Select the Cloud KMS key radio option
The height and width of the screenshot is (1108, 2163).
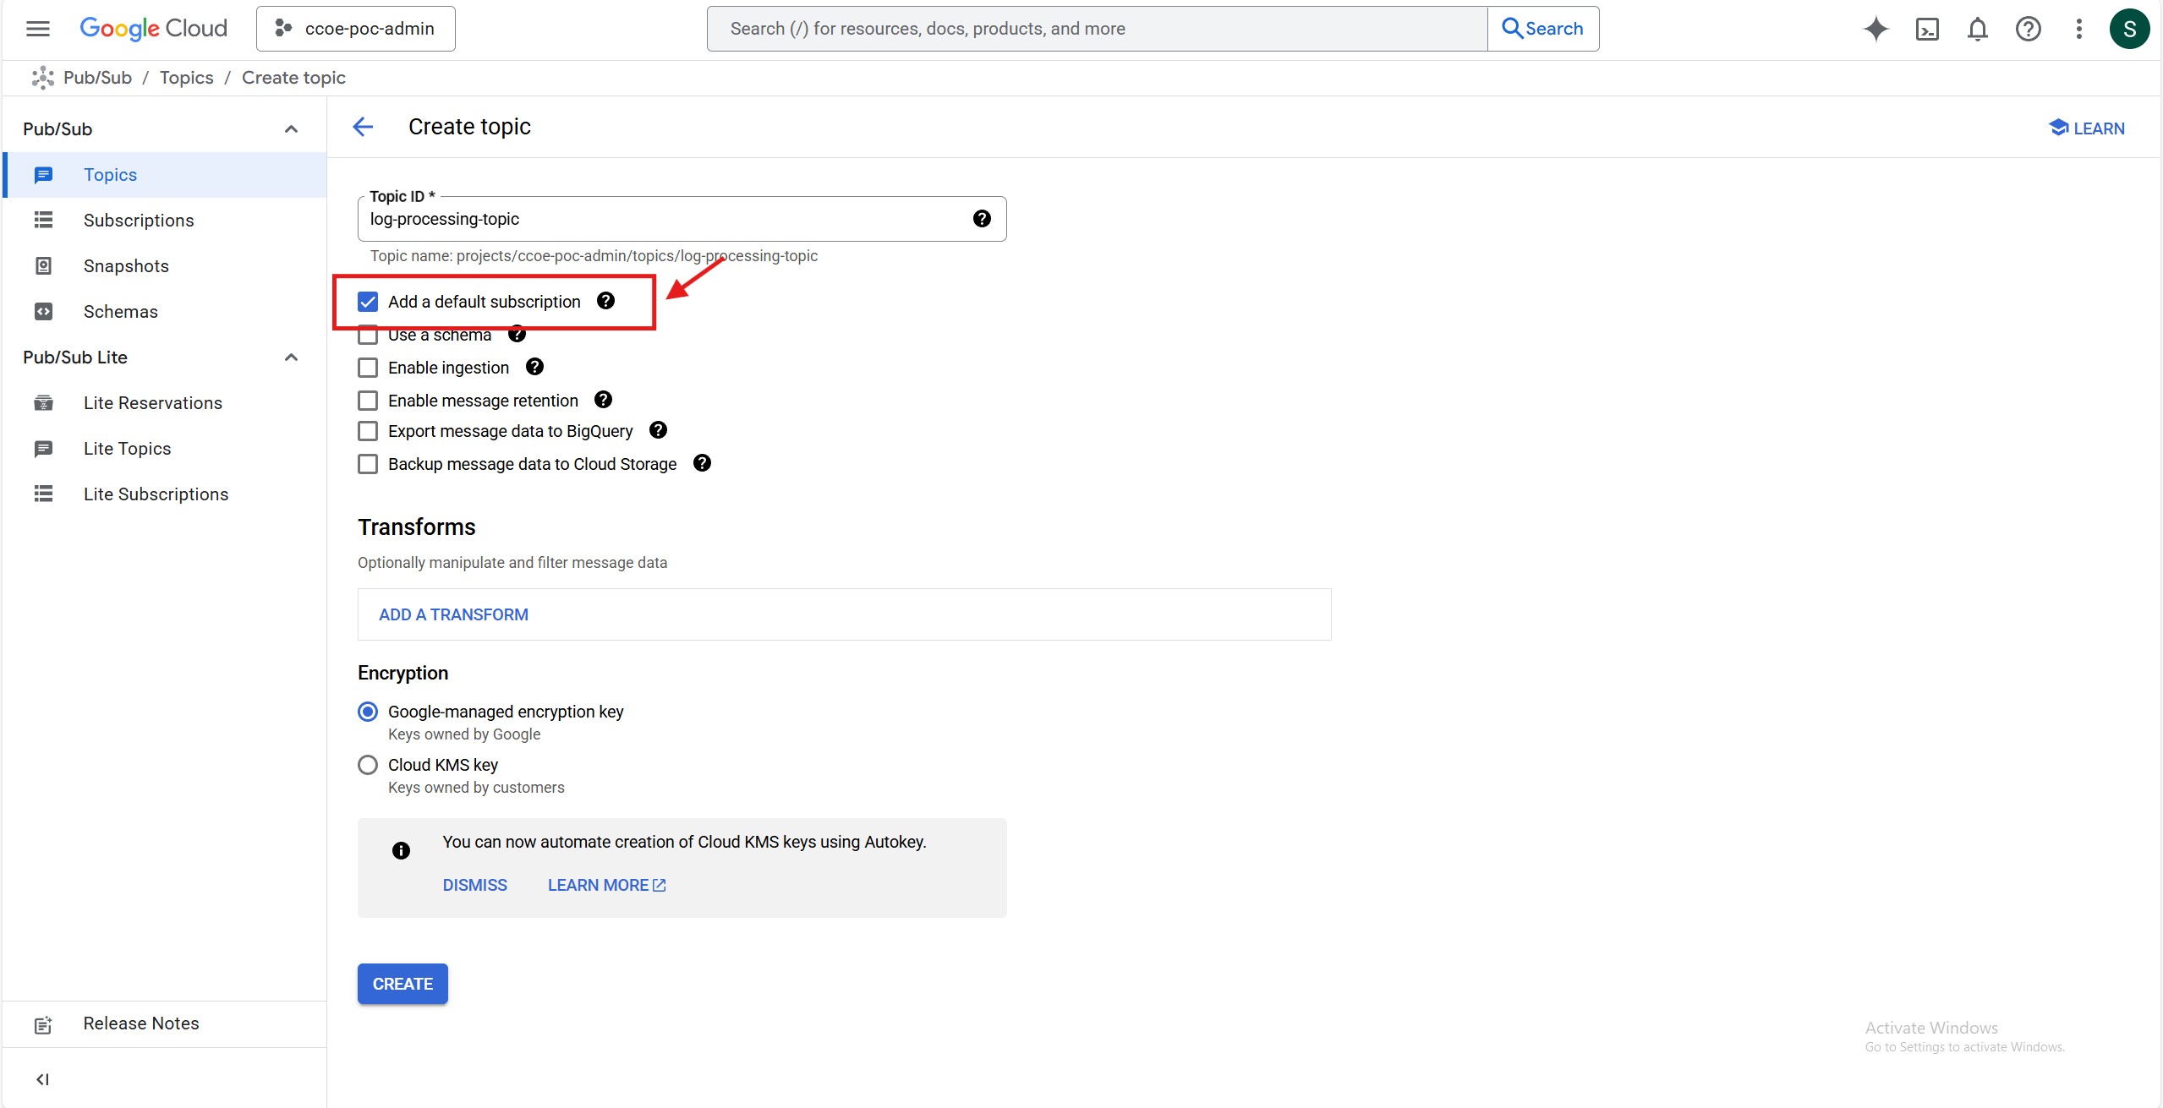[x=368, y=765]
